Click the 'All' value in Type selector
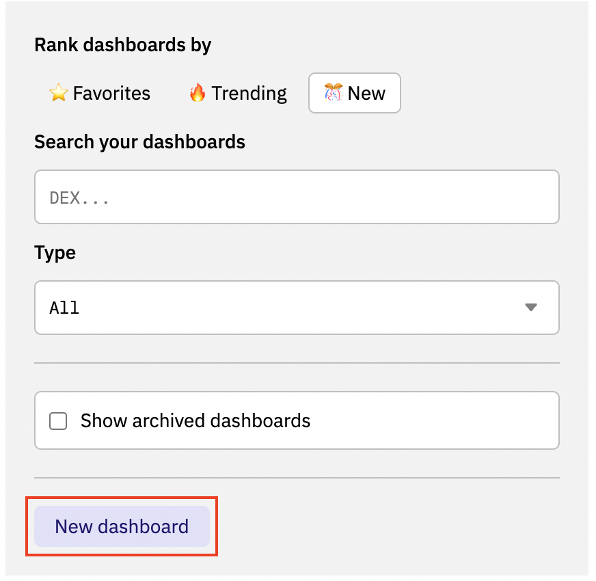Screen dimensions: 596x581 64,308
